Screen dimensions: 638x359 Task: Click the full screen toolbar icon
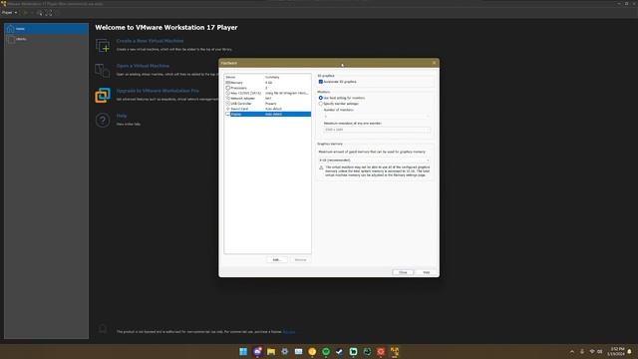click(49, 13)
